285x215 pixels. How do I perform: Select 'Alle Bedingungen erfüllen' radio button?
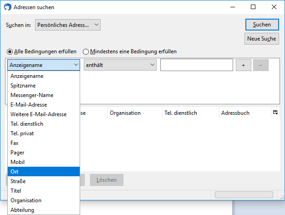(x=10, y=51)
